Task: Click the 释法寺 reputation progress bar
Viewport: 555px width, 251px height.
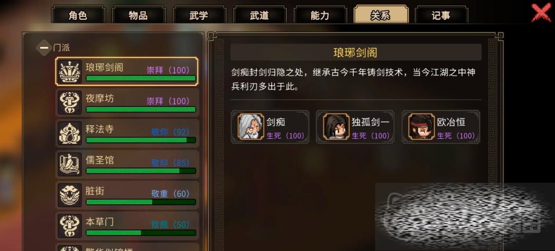Action: tap(141, 140)
